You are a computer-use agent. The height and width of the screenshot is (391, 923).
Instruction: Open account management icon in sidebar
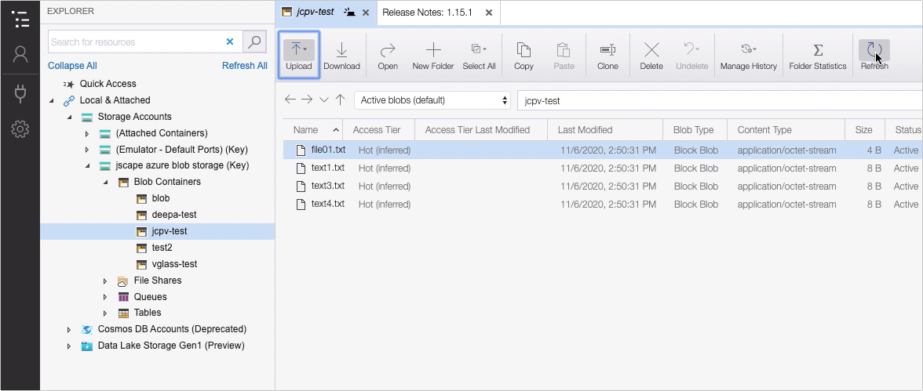20,54
